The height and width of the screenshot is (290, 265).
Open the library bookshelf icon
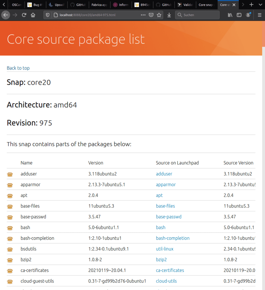click(x=230, y=15)
